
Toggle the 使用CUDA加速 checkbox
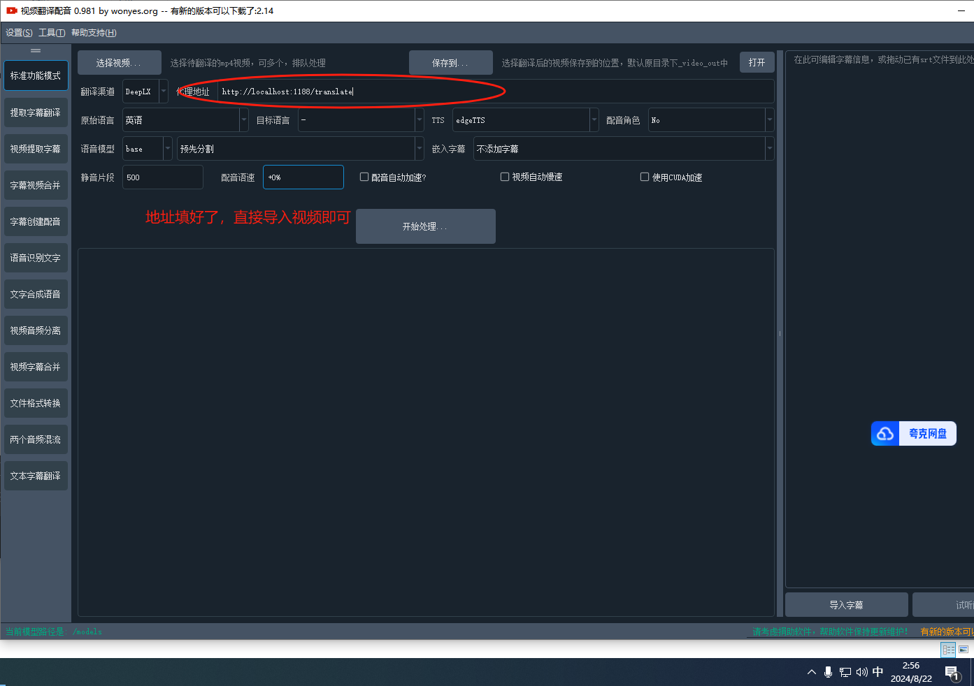[645, 177]
